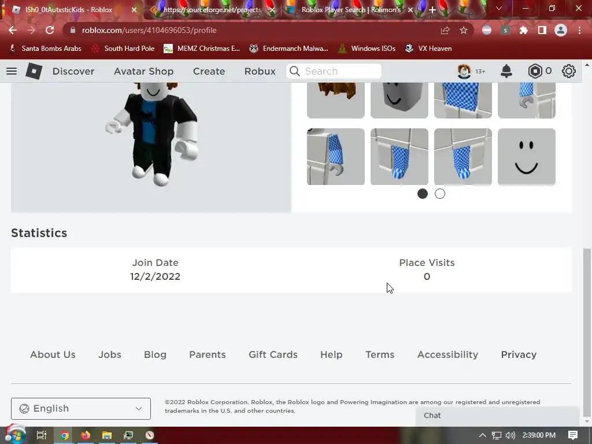The height and width of the screenshot is (444, 592).
Task: Open the notifications bell
Action: [x=506, y=71]
